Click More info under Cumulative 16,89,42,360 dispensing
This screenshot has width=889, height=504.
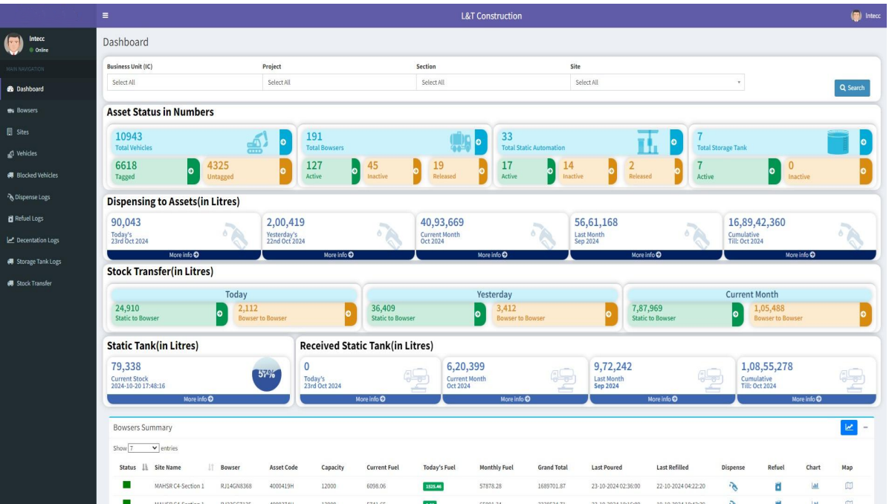(800, 255)
